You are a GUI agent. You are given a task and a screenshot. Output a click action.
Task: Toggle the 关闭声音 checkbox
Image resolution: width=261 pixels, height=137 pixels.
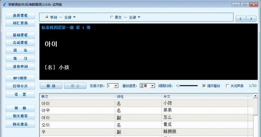[x=227, y=86]
